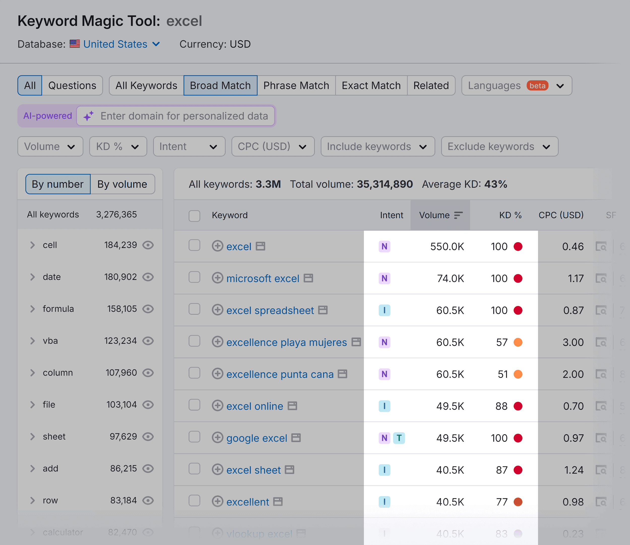
Task: Click plus icon beside 'microsoft excel'
Action: (217, 278)
